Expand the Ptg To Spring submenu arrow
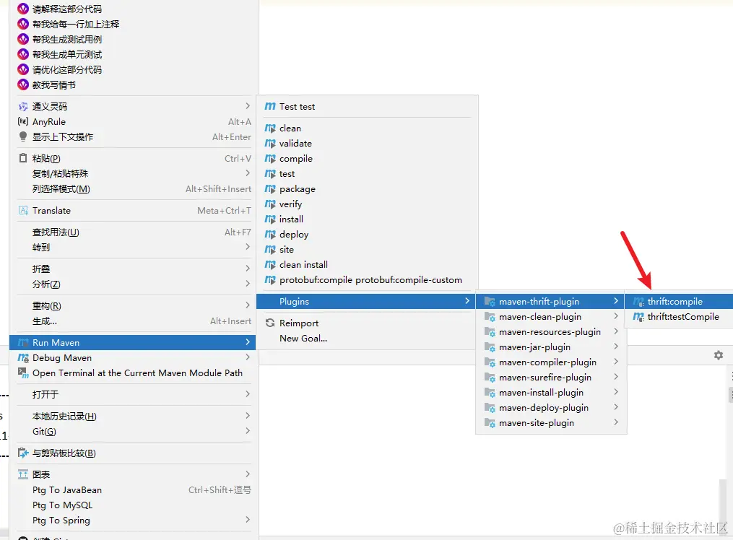733x540 pixels. tap(247, 520)
